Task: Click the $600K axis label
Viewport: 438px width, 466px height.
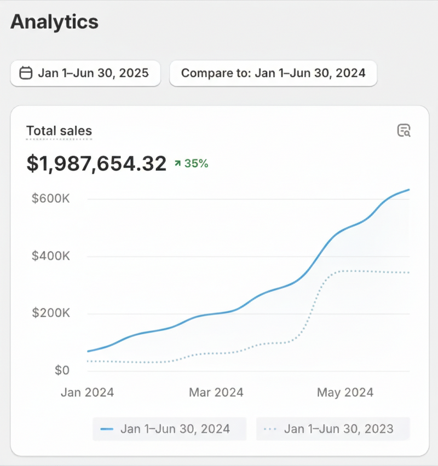Action: [x=51, y=198]
